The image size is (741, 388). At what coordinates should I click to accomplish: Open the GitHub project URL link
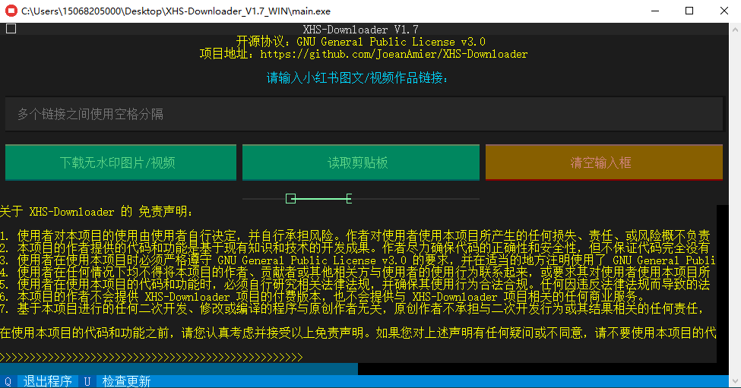[394, 55]
